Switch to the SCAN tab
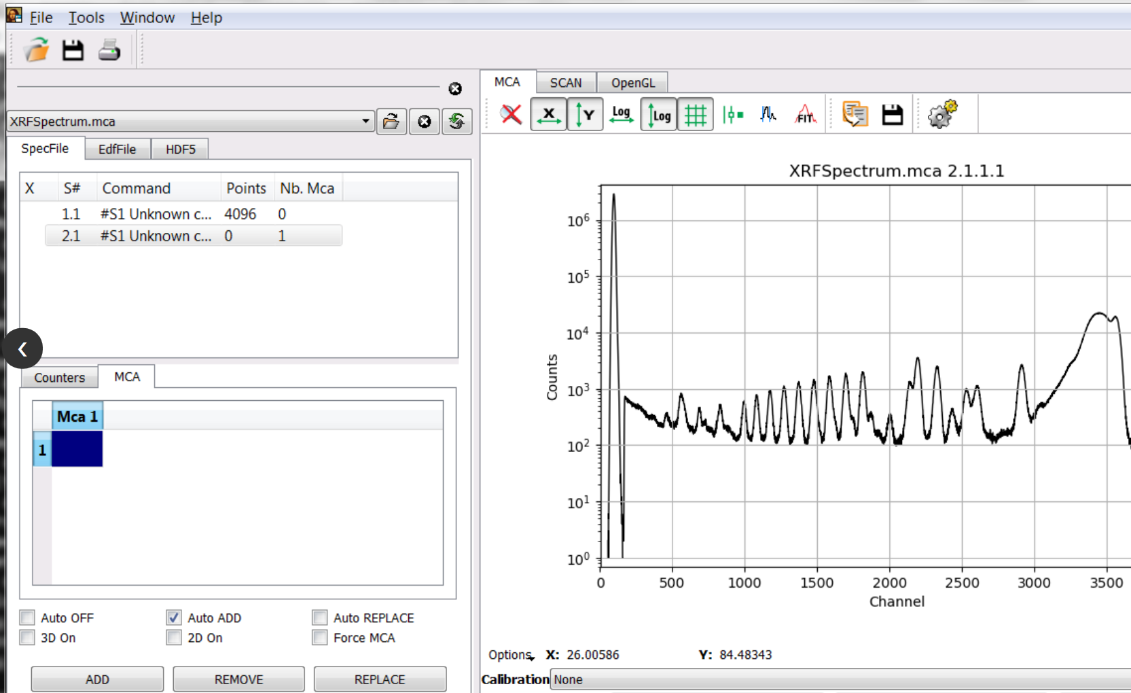Image resolution: width=1131 pixels, height=693 pixels. (565, 82)
